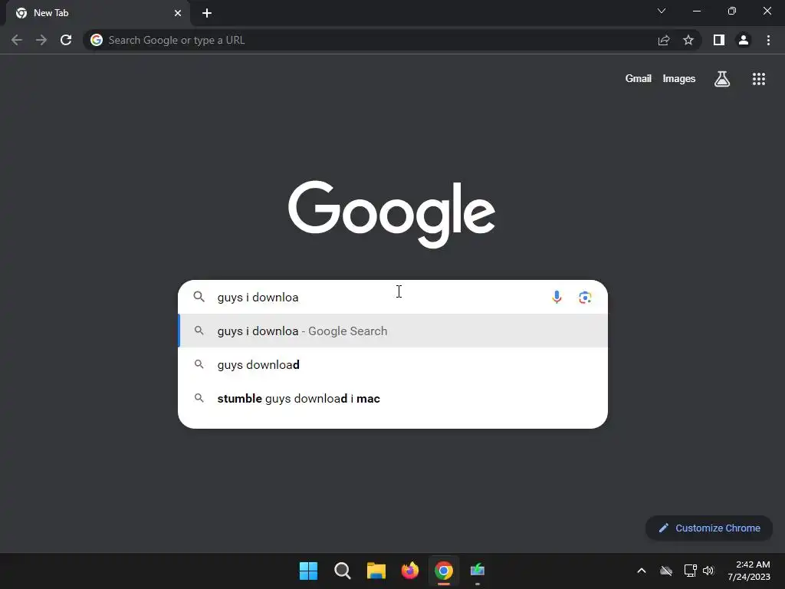
Task: Search by image with Google Lens
Action: pyautogui.click(x=585, y=297)
